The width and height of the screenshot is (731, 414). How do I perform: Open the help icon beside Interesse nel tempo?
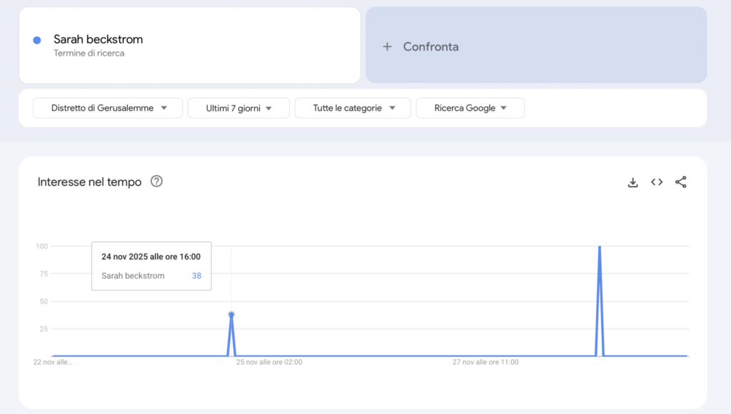(157, 182)
